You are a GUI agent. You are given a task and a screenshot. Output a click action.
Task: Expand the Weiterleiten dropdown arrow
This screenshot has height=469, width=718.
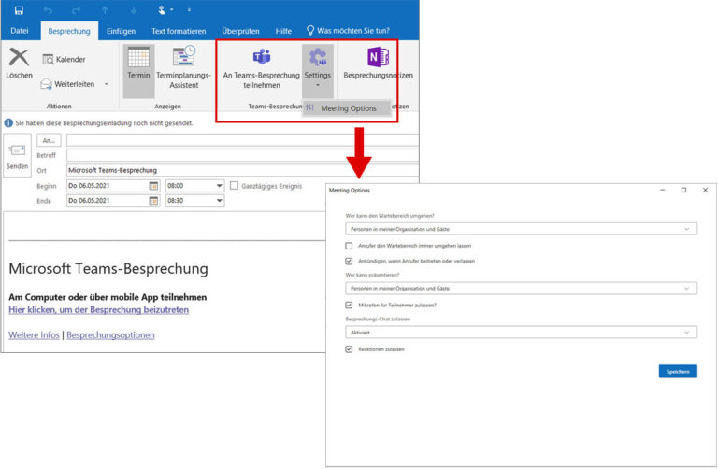(107, 84)
